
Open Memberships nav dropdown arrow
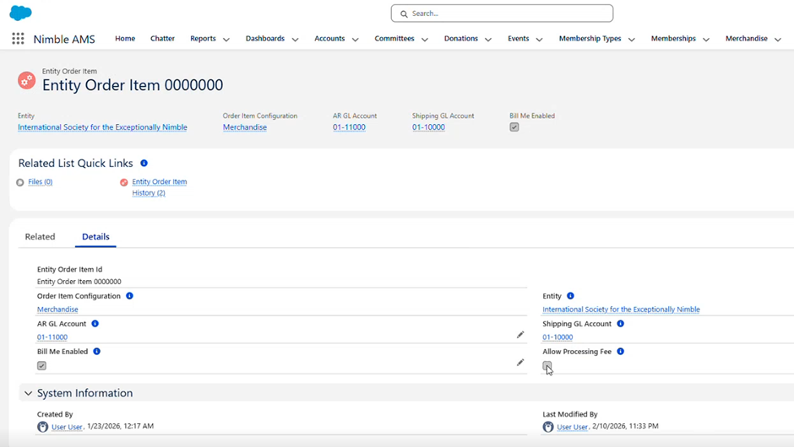tap(706, 39)
